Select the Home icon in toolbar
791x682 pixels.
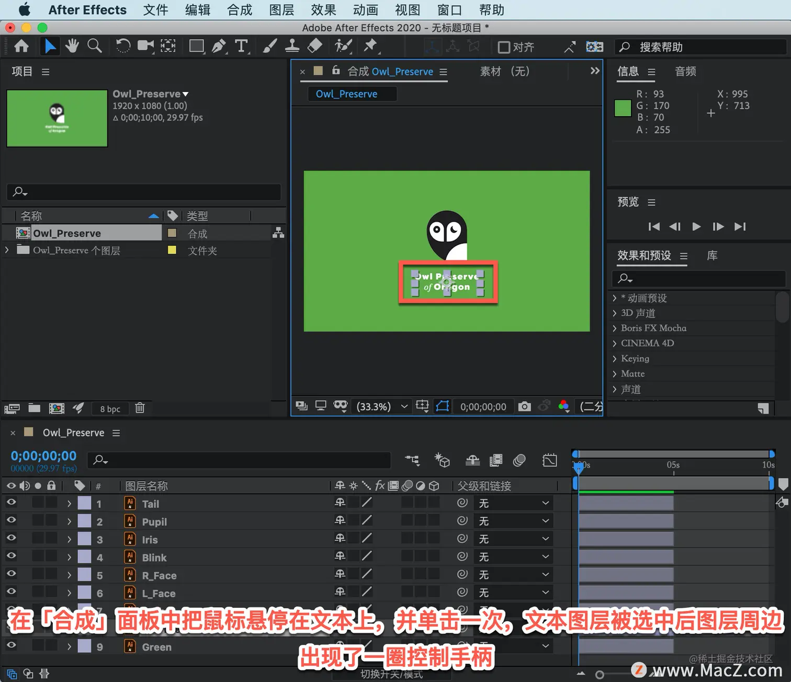click(21, 47)
